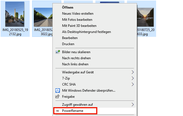Expand the Zugriff gewähren auf submenu arrow
Image resolution: width=183 pixels, height=116 pixels.
(133, 104)
